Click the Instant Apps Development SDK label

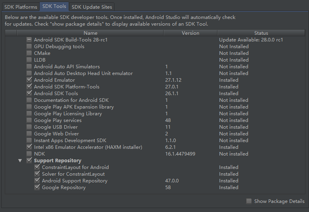click(x=70, y=141)
